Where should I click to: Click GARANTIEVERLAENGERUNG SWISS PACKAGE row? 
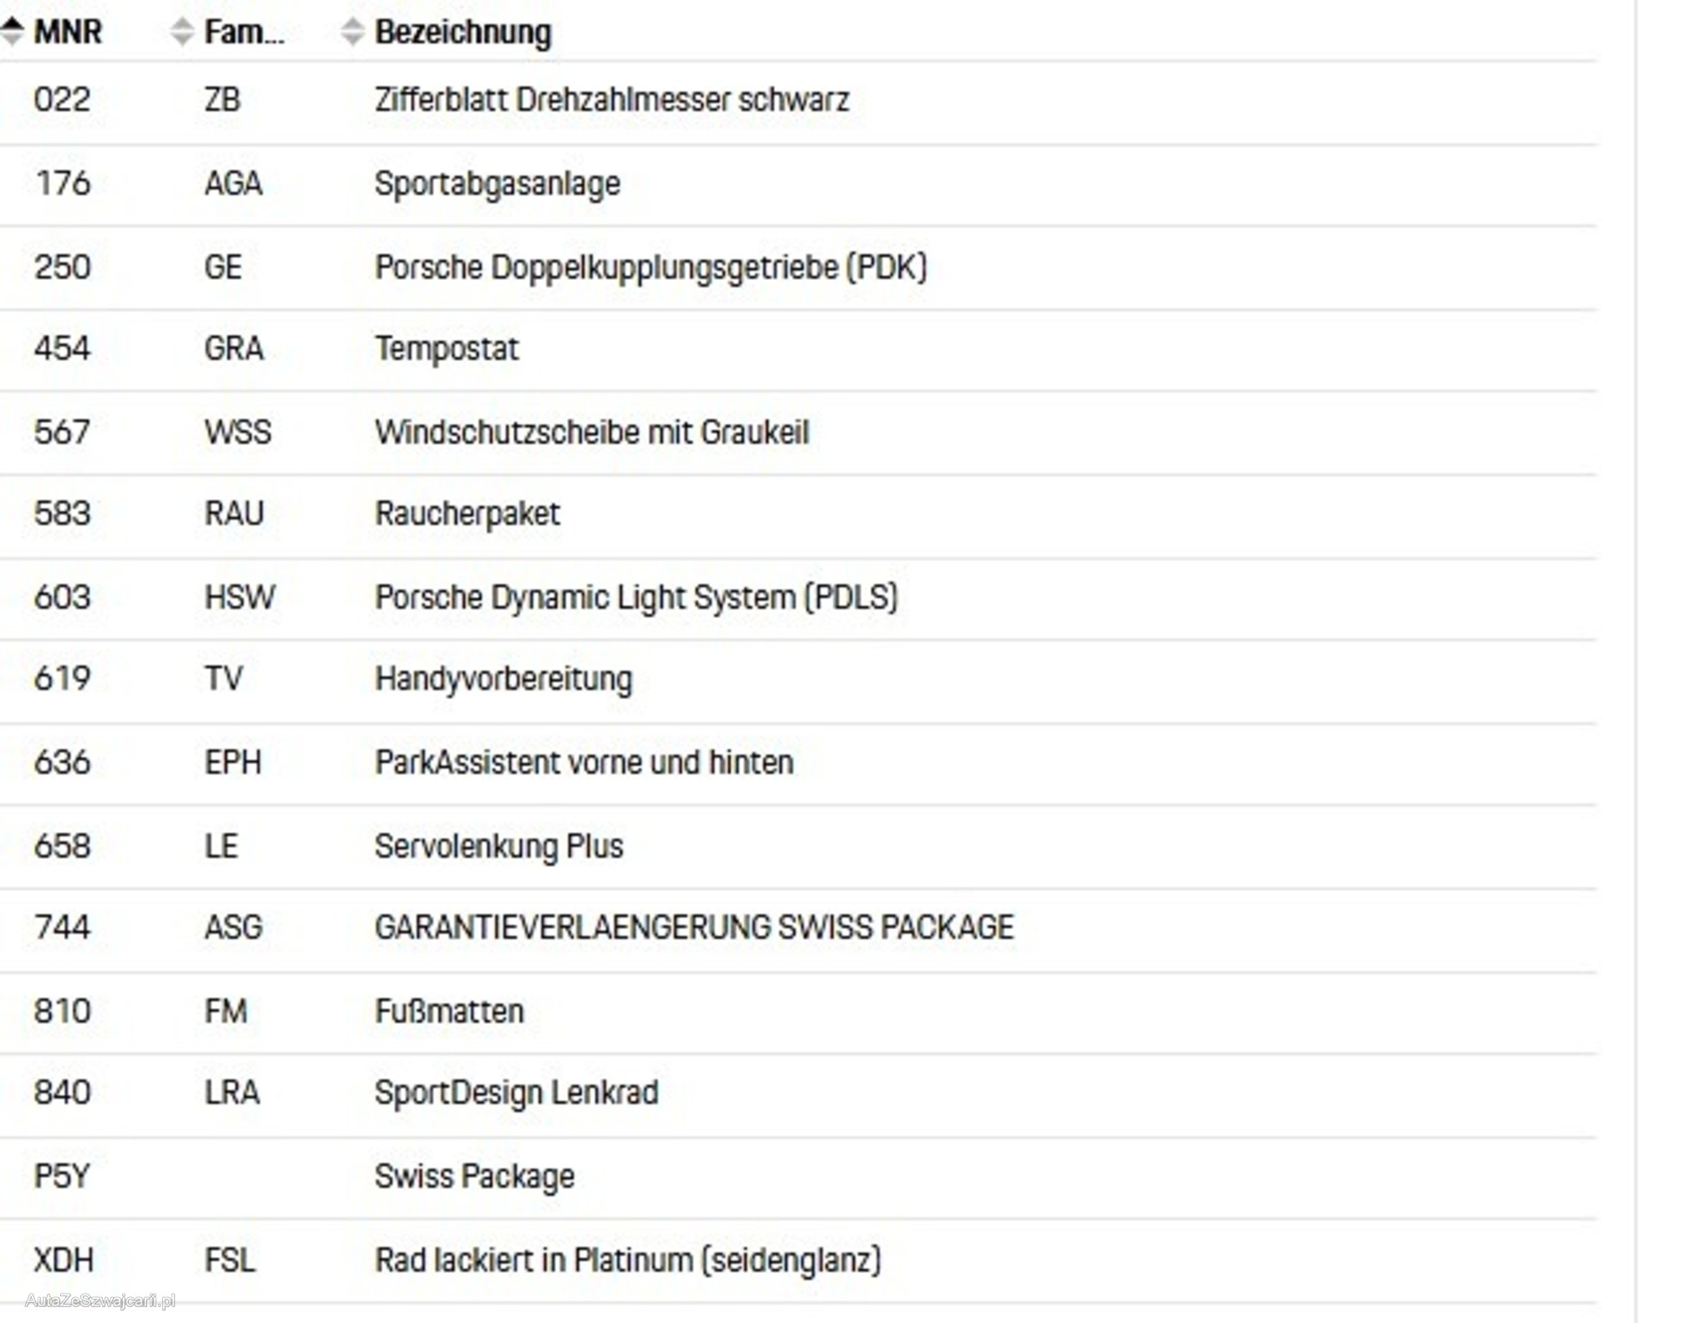pyautogui.click(x=799, y=928)
